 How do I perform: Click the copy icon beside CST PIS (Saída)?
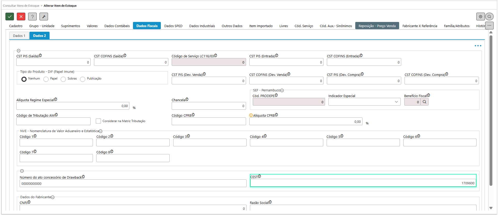coord(40,55)
